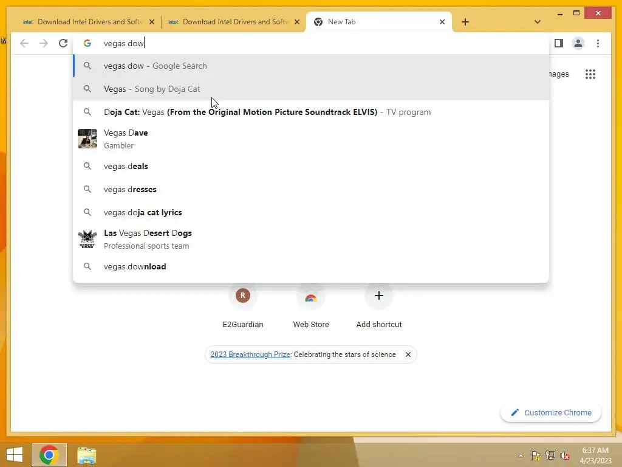Select the Las Vegas Desert Dogs suggestion
The image size is (622, 467).
(312, 240)
